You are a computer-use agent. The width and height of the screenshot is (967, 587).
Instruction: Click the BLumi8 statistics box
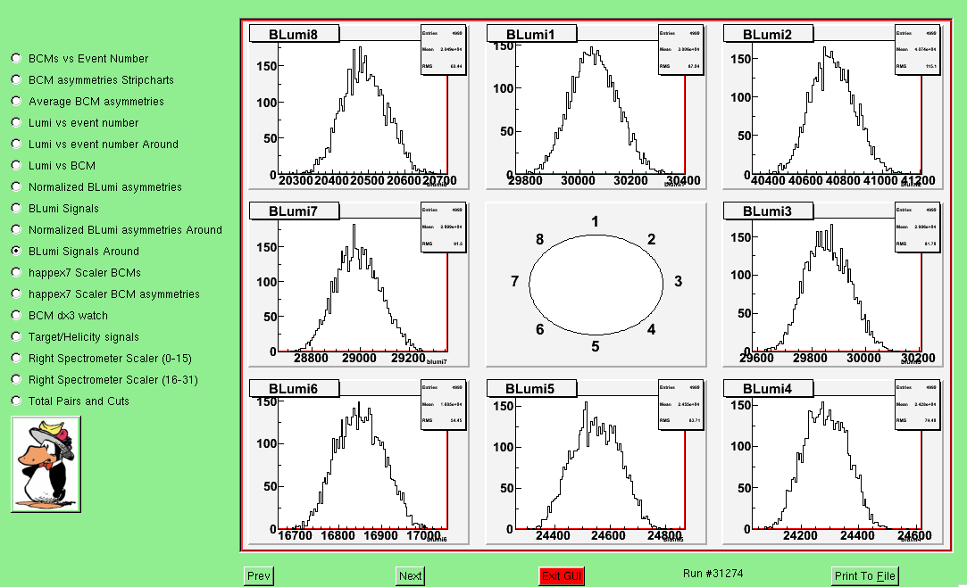pyautogui.click(x=443, y=50)
